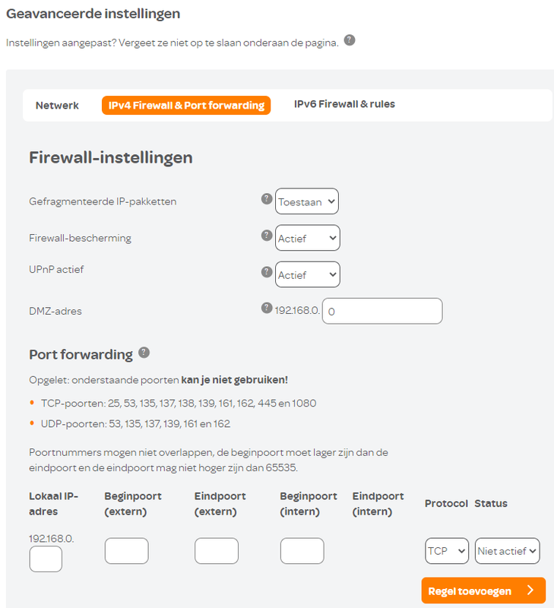
Task: Click the Beginpoort (intern) field
Action: coord(302,551)
